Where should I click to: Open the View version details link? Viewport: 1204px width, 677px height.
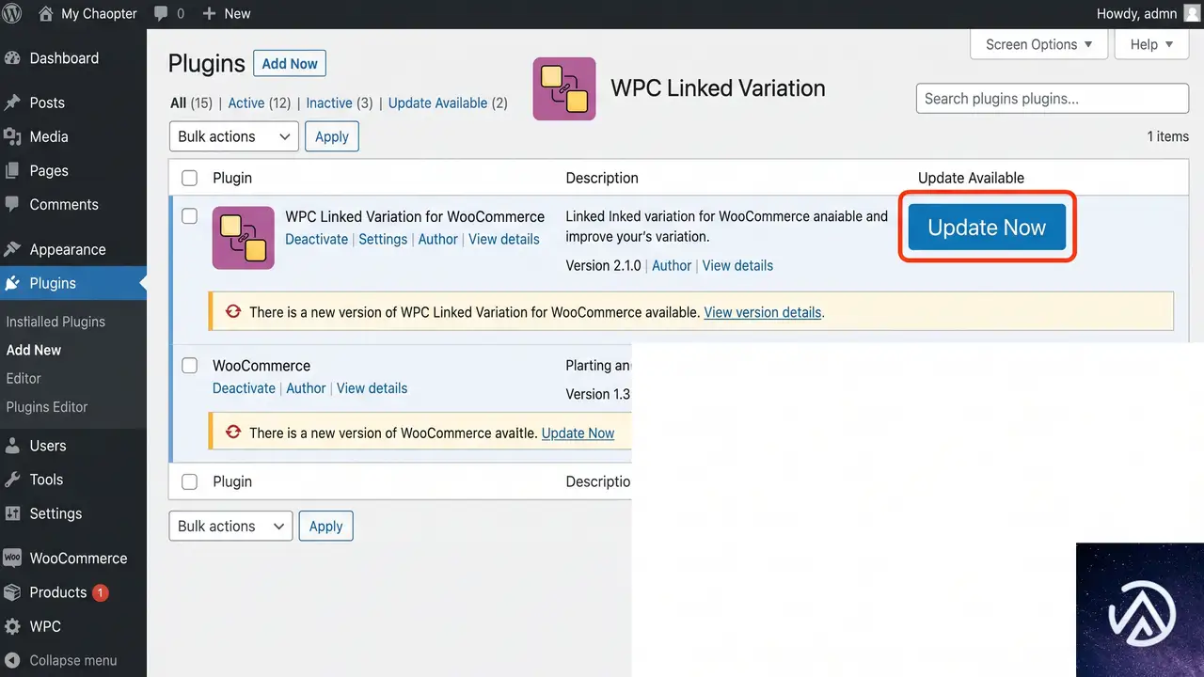[x=763, y=312]
